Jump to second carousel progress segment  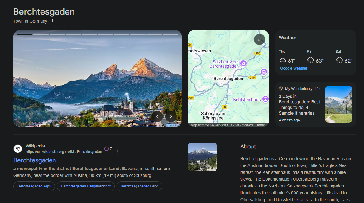41,35
